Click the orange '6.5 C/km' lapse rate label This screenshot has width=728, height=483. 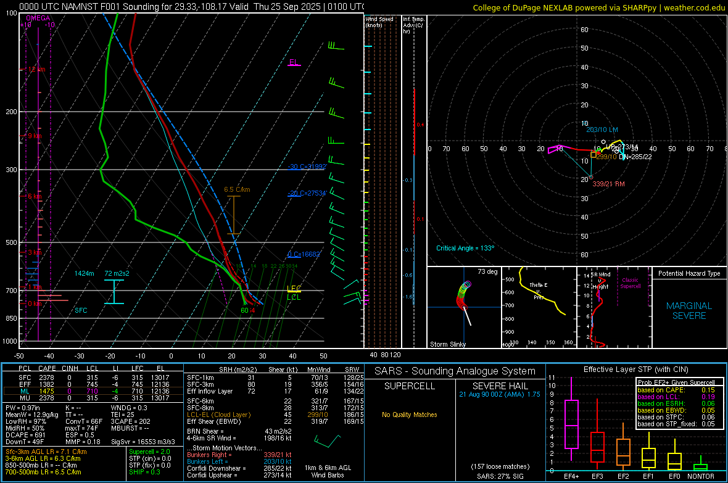pyautogui.click(x=237, y=189)
